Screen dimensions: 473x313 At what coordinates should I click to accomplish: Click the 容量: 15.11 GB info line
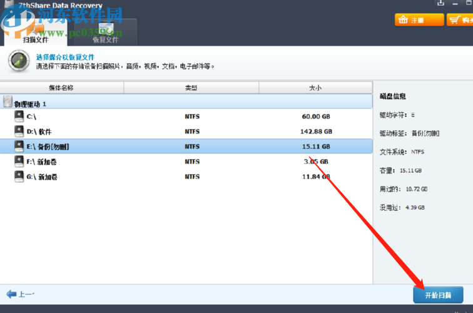pyautogui.click(x=400, y=170)
